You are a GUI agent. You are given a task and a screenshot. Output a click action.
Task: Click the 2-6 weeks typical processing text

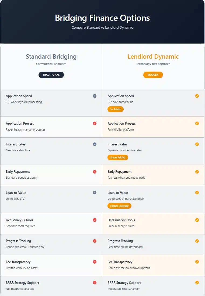[x=24, y=102]
